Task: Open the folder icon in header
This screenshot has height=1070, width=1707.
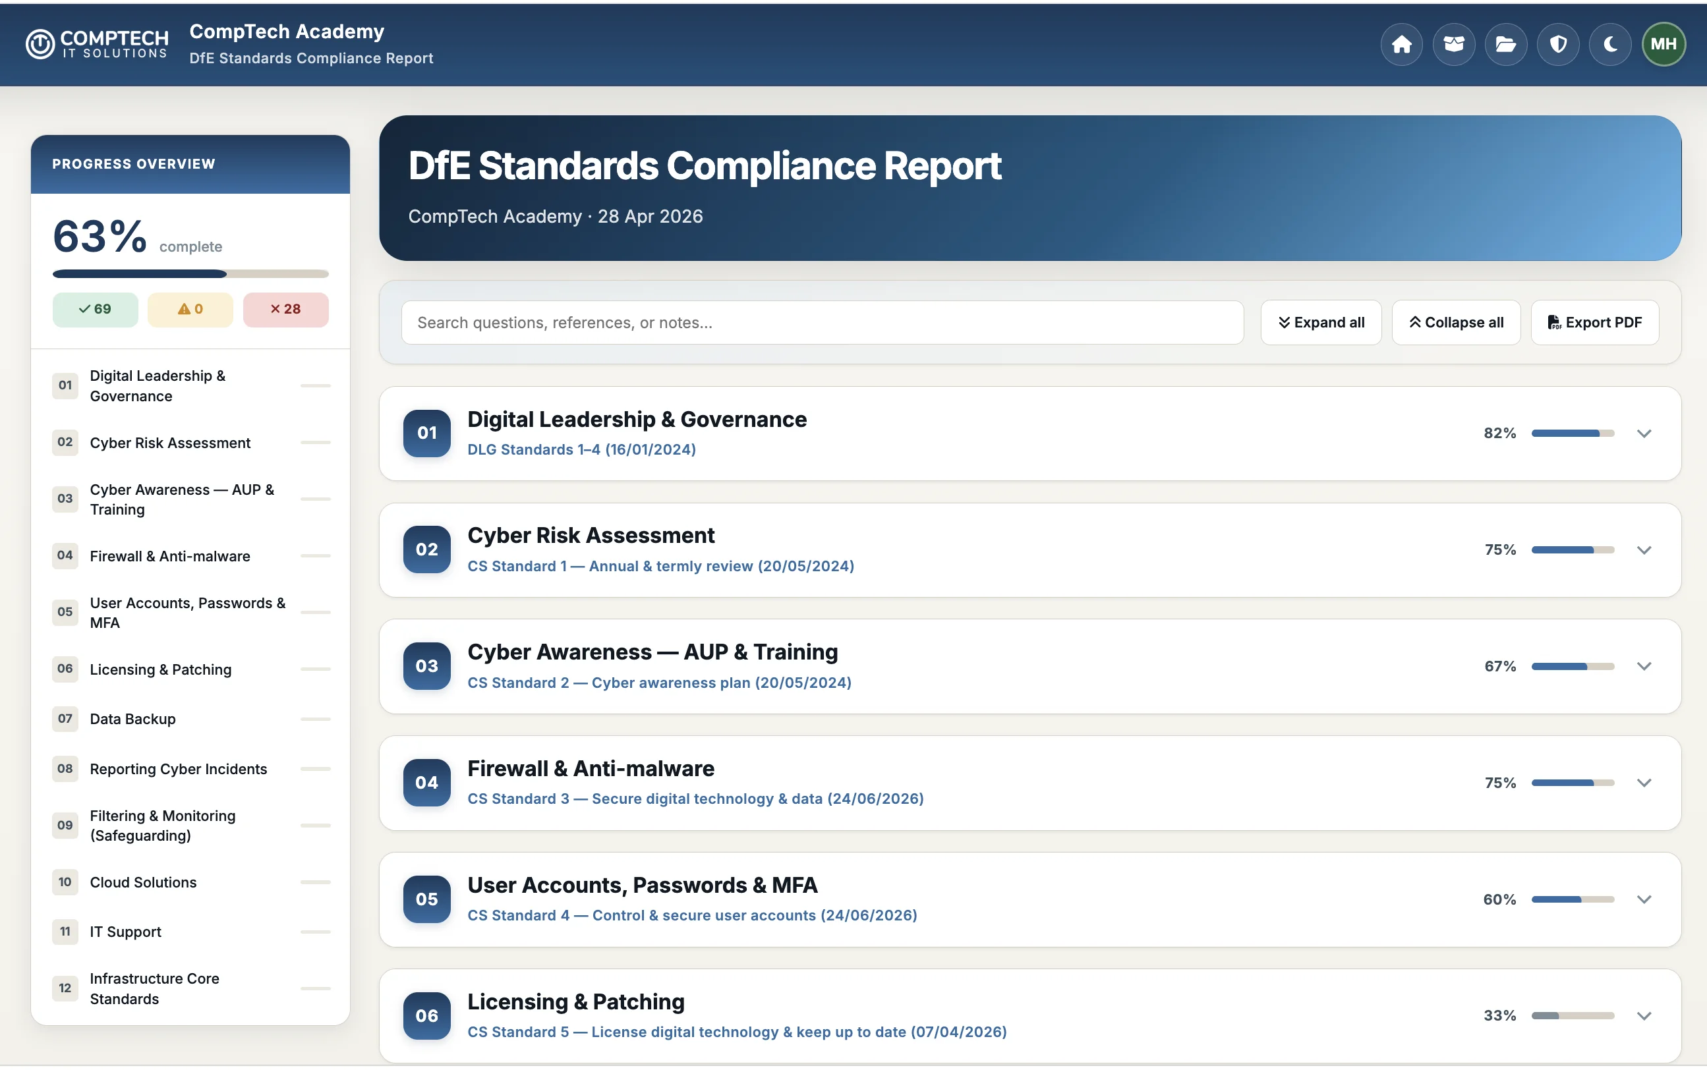Action: pyautogui.click(x=1505, y=45)
